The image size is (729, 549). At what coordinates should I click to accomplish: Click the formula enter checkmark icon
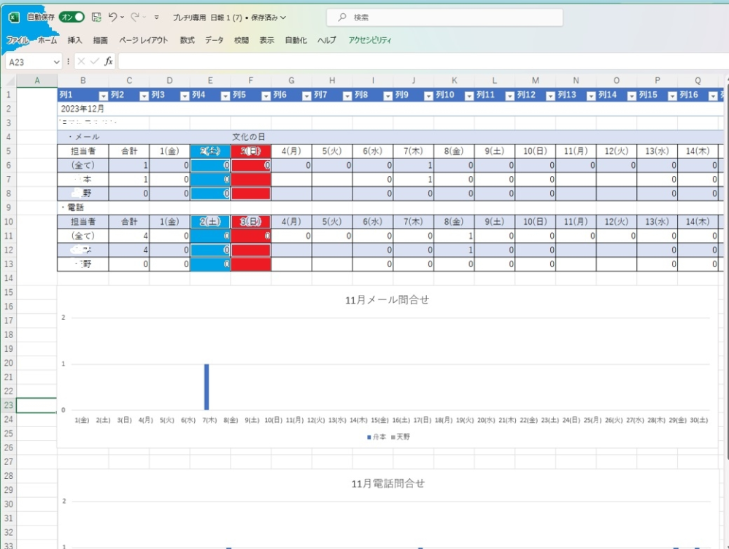tap(95, 61)
